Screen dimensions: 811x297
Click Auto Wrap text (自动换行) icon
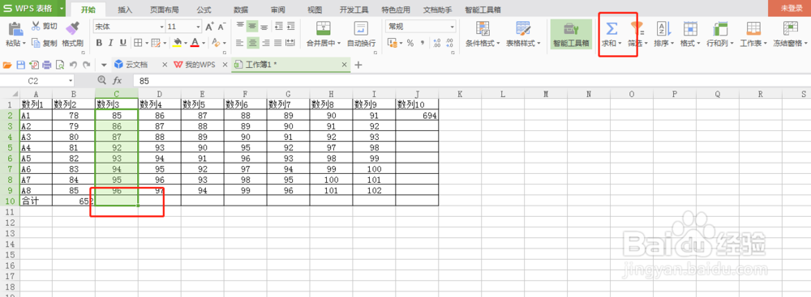[x=361, y=28]
